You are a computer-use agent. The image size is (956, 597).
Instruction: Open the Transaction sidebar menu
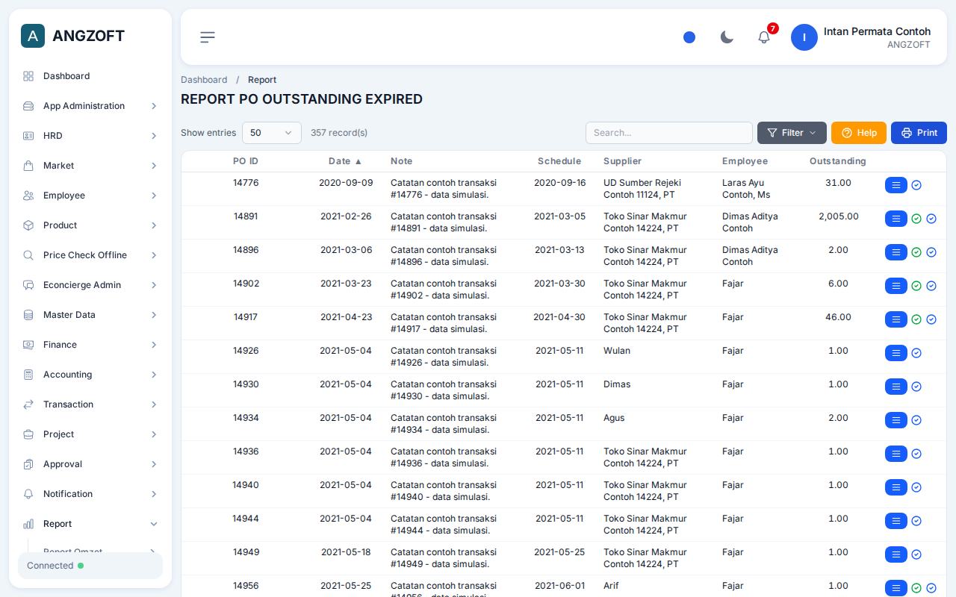pyautogui.click(x=90, y=404)
